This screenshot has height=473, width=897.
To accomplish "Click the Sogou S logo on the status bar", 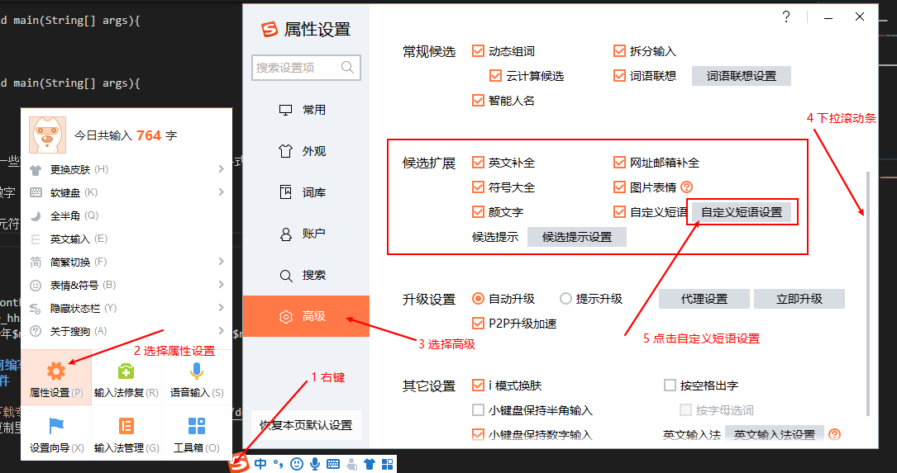I will (241, 464).
